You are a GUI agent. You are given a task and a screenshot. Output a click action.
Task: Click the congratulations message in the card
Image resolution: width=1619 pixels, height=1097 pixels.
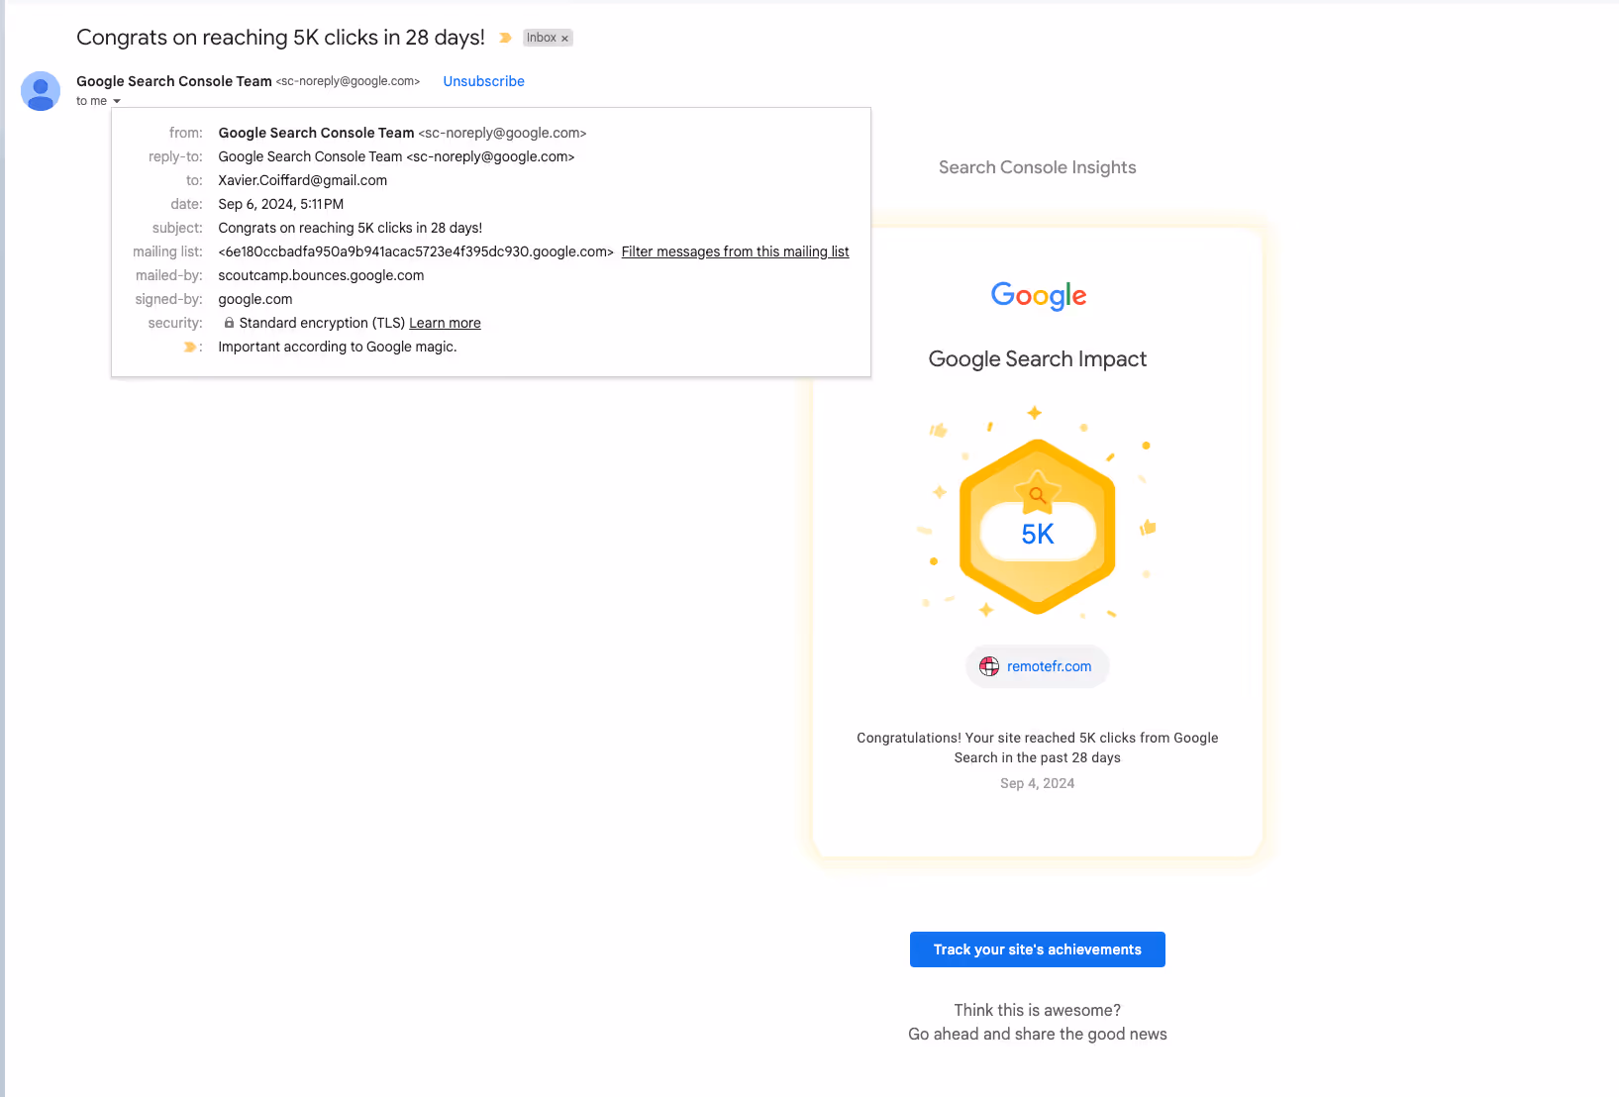tap(1037, 748)
